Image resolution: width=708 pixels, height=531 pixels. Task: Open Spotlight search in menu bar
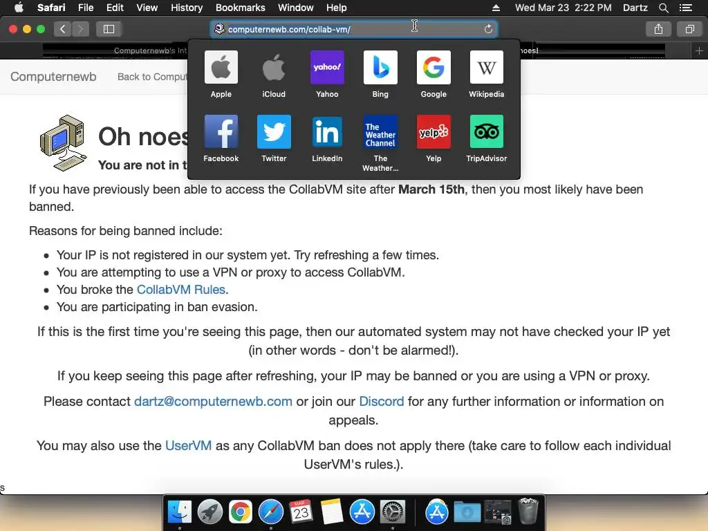(663, 8)
